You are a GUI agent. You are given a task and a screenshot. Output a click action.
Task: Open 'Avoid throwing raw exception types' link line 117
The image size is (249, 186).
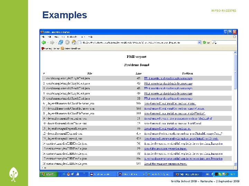[x=165, y=164]
